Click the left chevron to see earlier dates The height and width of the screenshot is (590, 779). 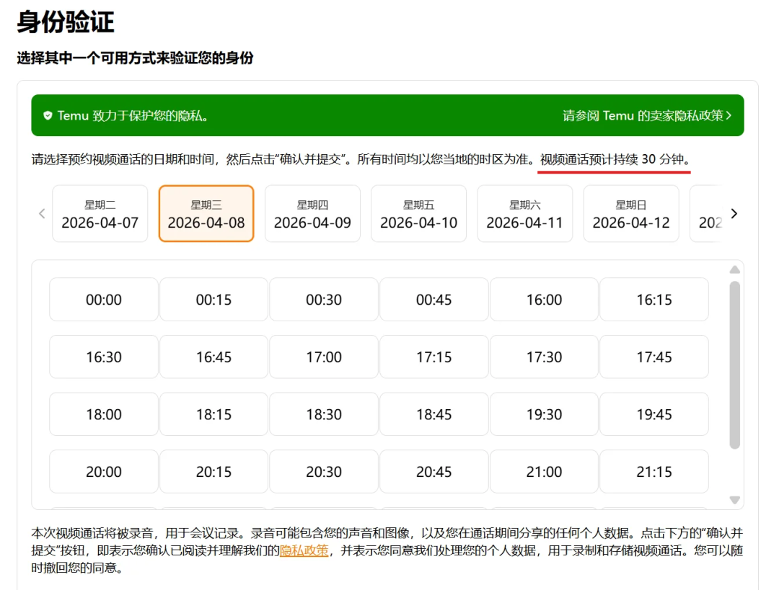click(41, 213)
